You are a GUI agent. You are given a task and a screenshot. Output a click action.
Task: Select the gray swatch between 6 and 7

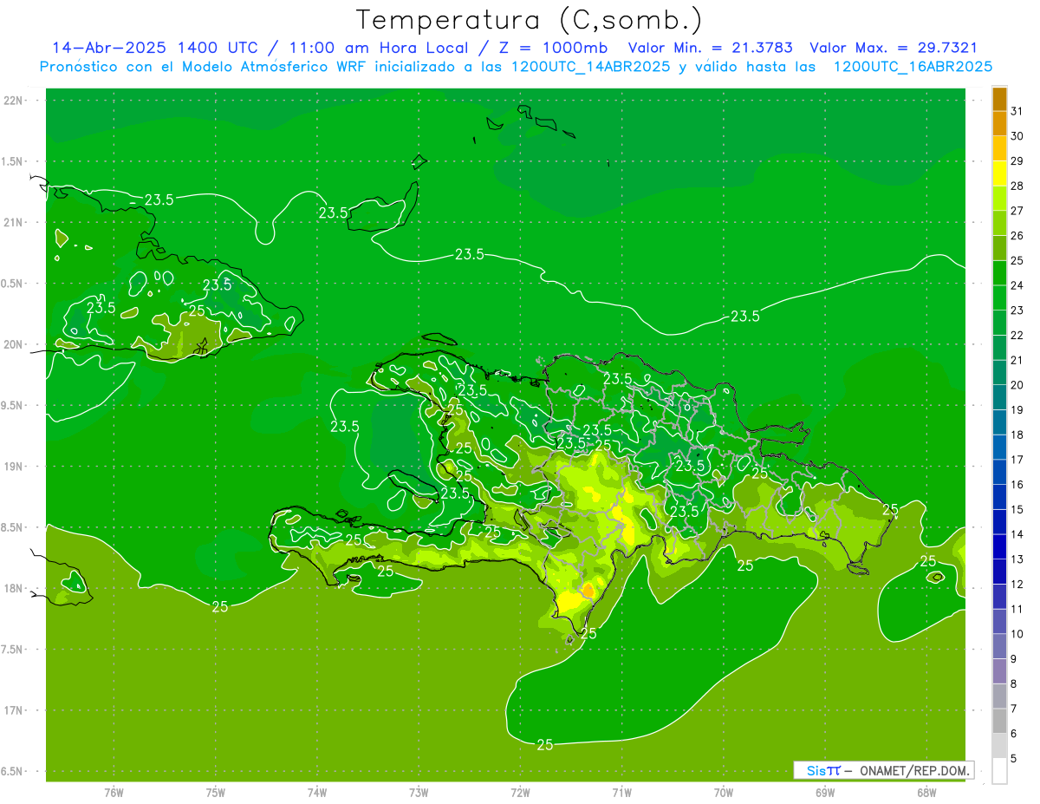(999, 722)
